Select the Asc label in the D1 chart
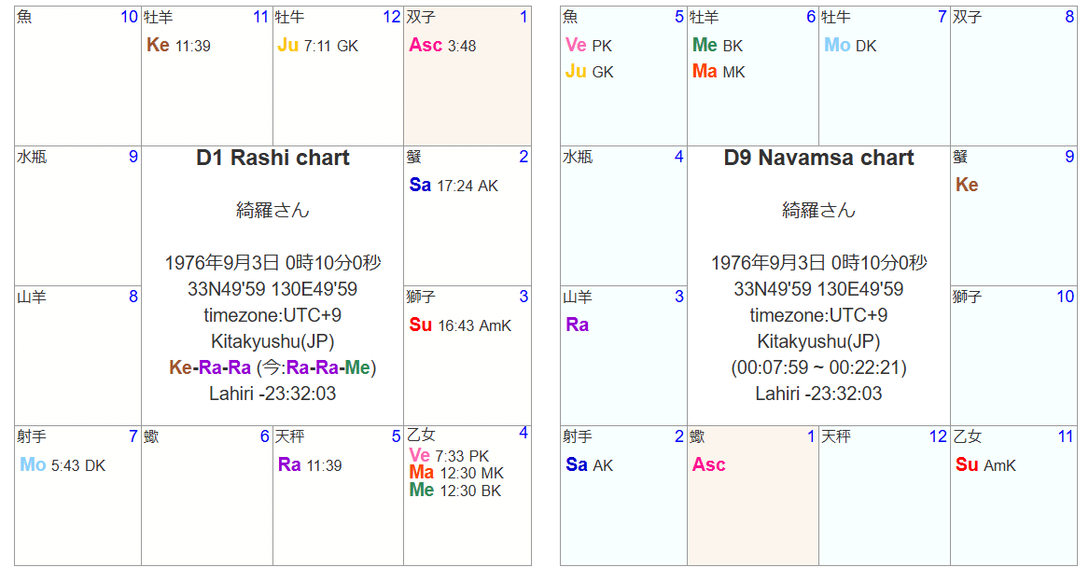 (x=426, y=46)
